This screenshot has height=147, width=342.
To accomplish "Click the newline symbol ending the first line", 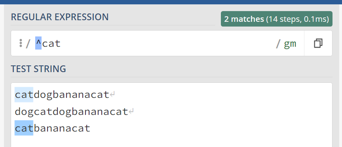I will click(113, 95).
